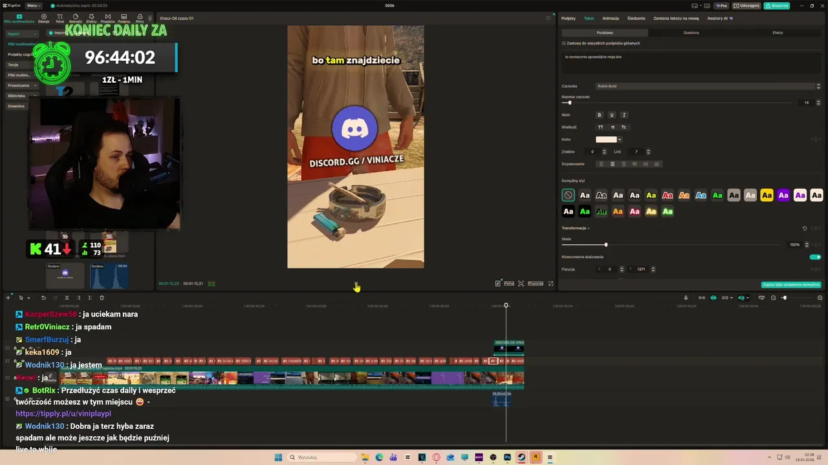Expand more toolbar tools with arrow
828x465 pixels.
tap(151, 18)
